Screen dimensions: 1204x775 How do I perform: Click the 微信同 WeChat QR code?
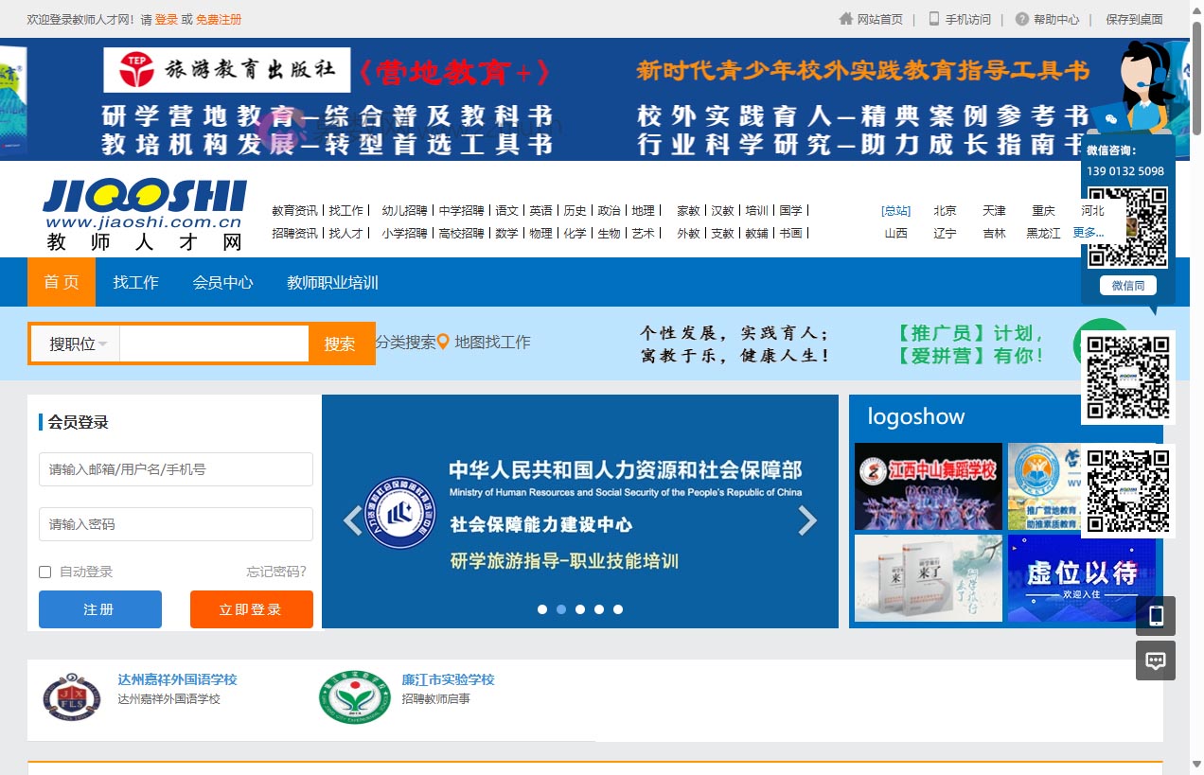[x=1127, y=227]
